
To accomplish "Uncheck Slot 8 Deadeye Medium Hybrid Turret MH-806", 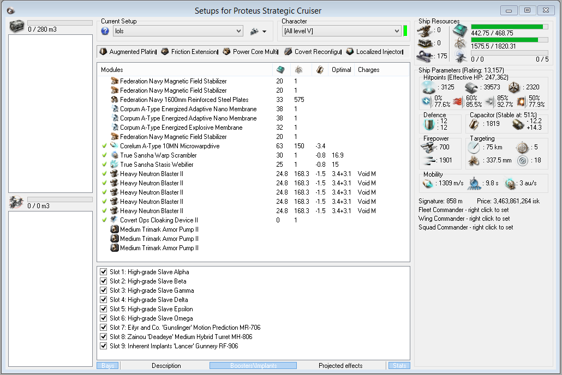I will pos(104,337).
